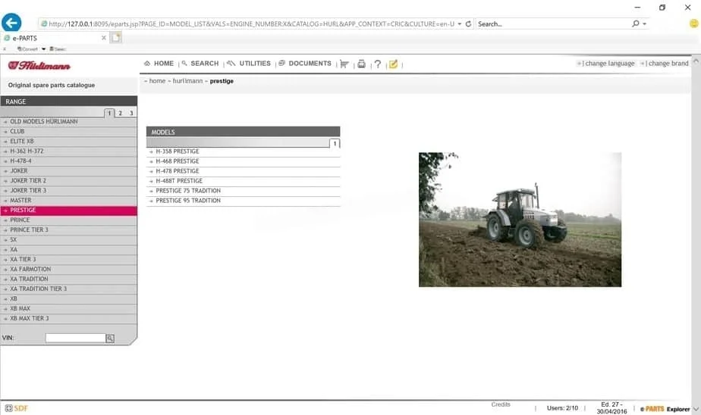Select H-478-4 range
Image resolution: width=701 pixels, height=415 pixels.
pos(69,161)
